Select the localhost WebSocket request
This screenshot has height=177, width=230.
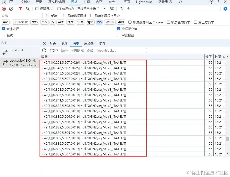pyautogui.click(x=20, y=52)
